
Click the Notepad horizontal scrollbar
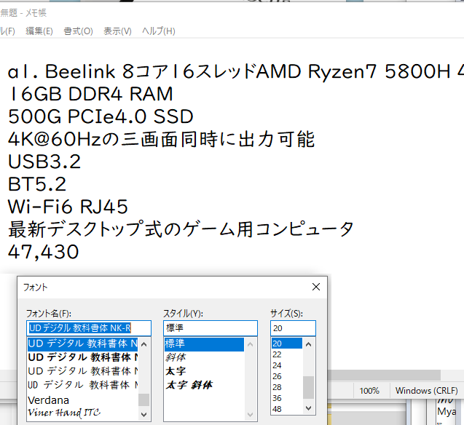pyautogui.click(x=384, y=376)
